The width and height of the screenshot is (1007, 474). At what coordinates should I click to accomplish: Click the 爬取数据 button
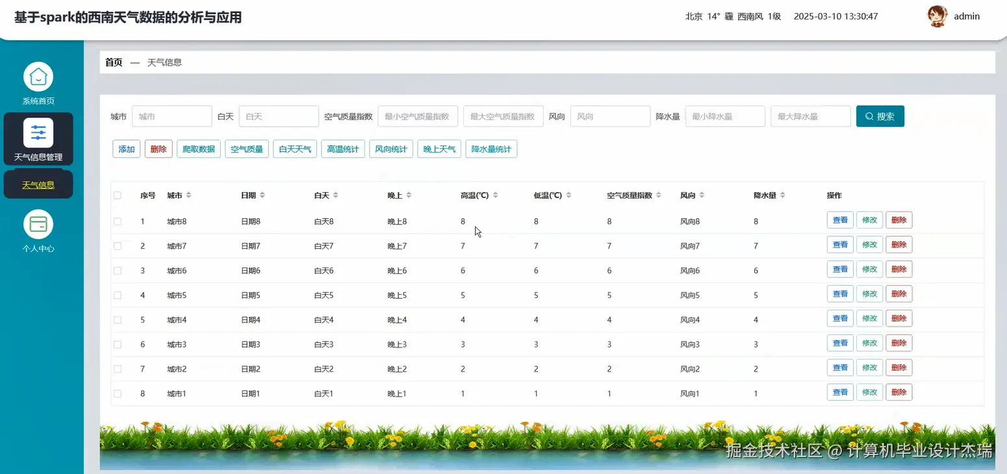click(199, 149)
